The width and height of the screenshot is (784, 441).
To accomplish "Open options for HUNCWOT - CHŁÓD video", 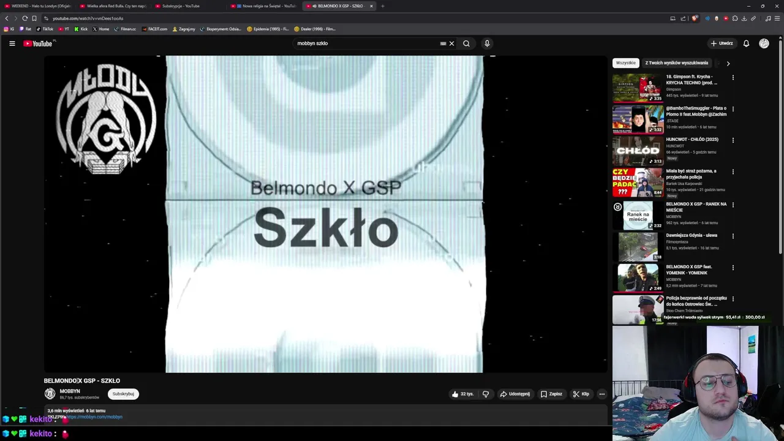I will tap(733, 140).
